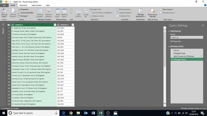Switch to the Transform tab
Viewport: 207px width, 116px height.
tap(23, 5)
